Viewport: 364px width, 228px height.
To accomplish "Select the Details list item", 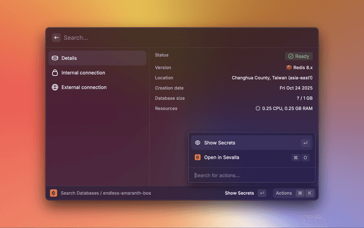I will point(97,58).
